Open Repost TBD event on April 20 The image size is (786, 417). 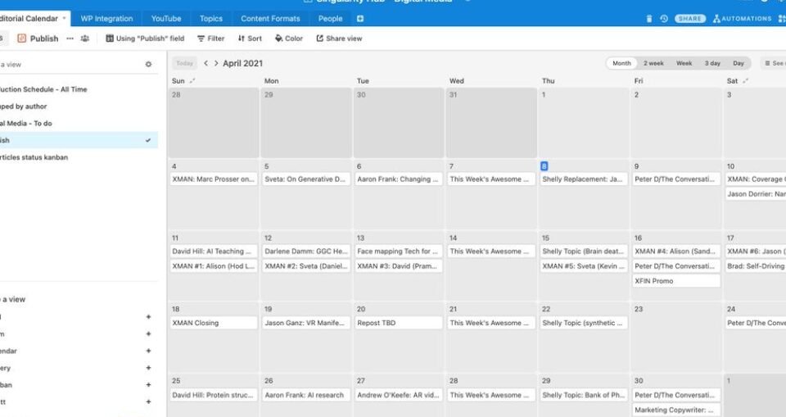click(399, 323)
